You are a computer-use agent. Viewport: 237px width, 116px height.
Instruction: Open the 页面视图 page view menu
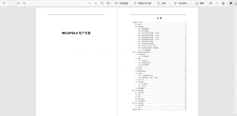tap(121, 3)
